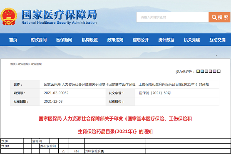This screenshot has width=231, height=154.
Task: Click the keyword search input field
Action: coord(172,17)
